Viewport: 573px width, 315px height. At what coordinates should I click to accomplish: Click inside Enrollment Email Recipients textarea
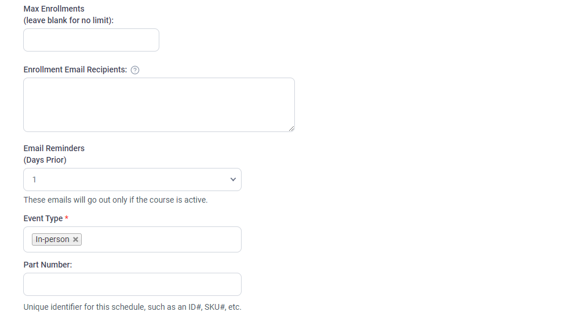159,105
